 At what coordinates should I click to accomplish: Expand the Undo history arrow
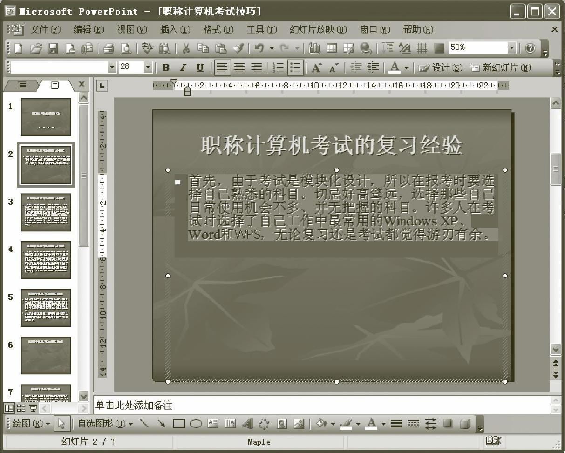(271, 48)
